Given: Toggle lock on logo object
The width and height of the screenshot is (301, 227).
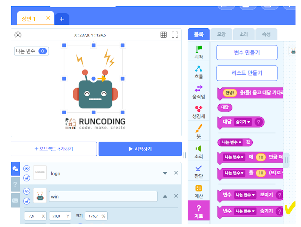Looking at the screenshot, I should point(27,178).
